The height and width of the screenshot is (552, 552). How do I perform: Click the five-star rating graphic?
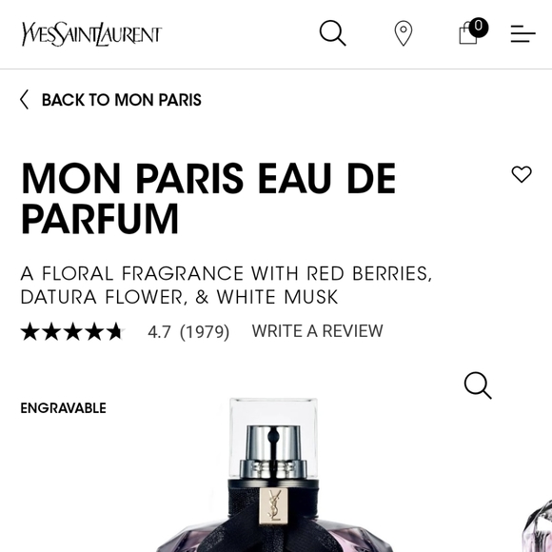[72, 331]
